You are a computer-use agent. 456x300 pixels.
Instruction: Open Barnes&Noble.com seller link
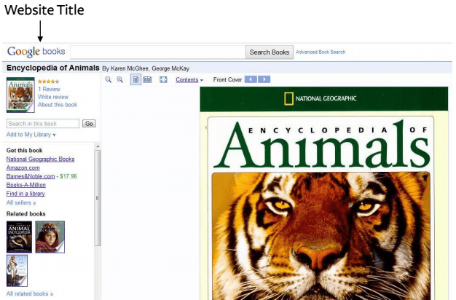coord(31,176)
